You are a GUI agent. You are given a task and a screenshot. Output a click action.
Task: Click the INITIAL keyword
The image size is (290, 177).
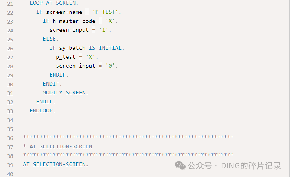[110, 48]
